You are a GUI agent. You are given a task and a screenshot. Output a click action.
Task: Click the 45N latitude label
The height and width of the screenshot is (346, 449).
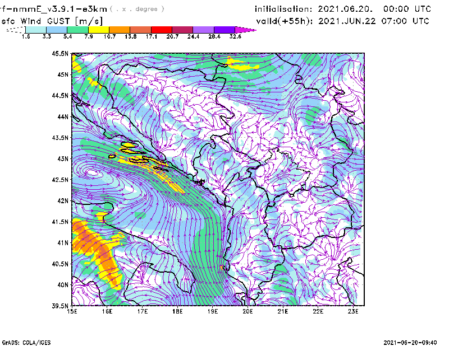coord(63,74)
